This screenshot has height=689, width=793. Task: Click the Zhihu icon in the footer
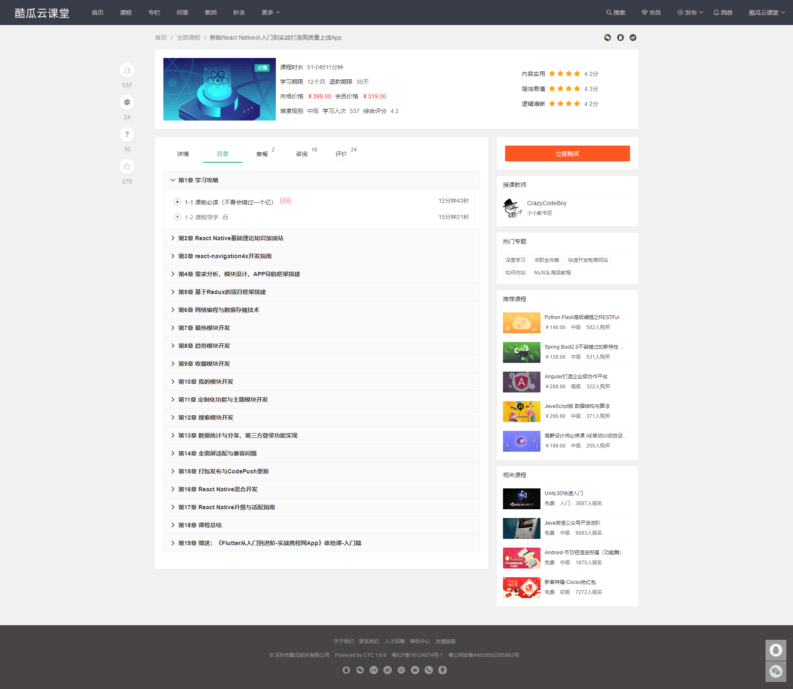pyautogui.click(x=401, y=670)
